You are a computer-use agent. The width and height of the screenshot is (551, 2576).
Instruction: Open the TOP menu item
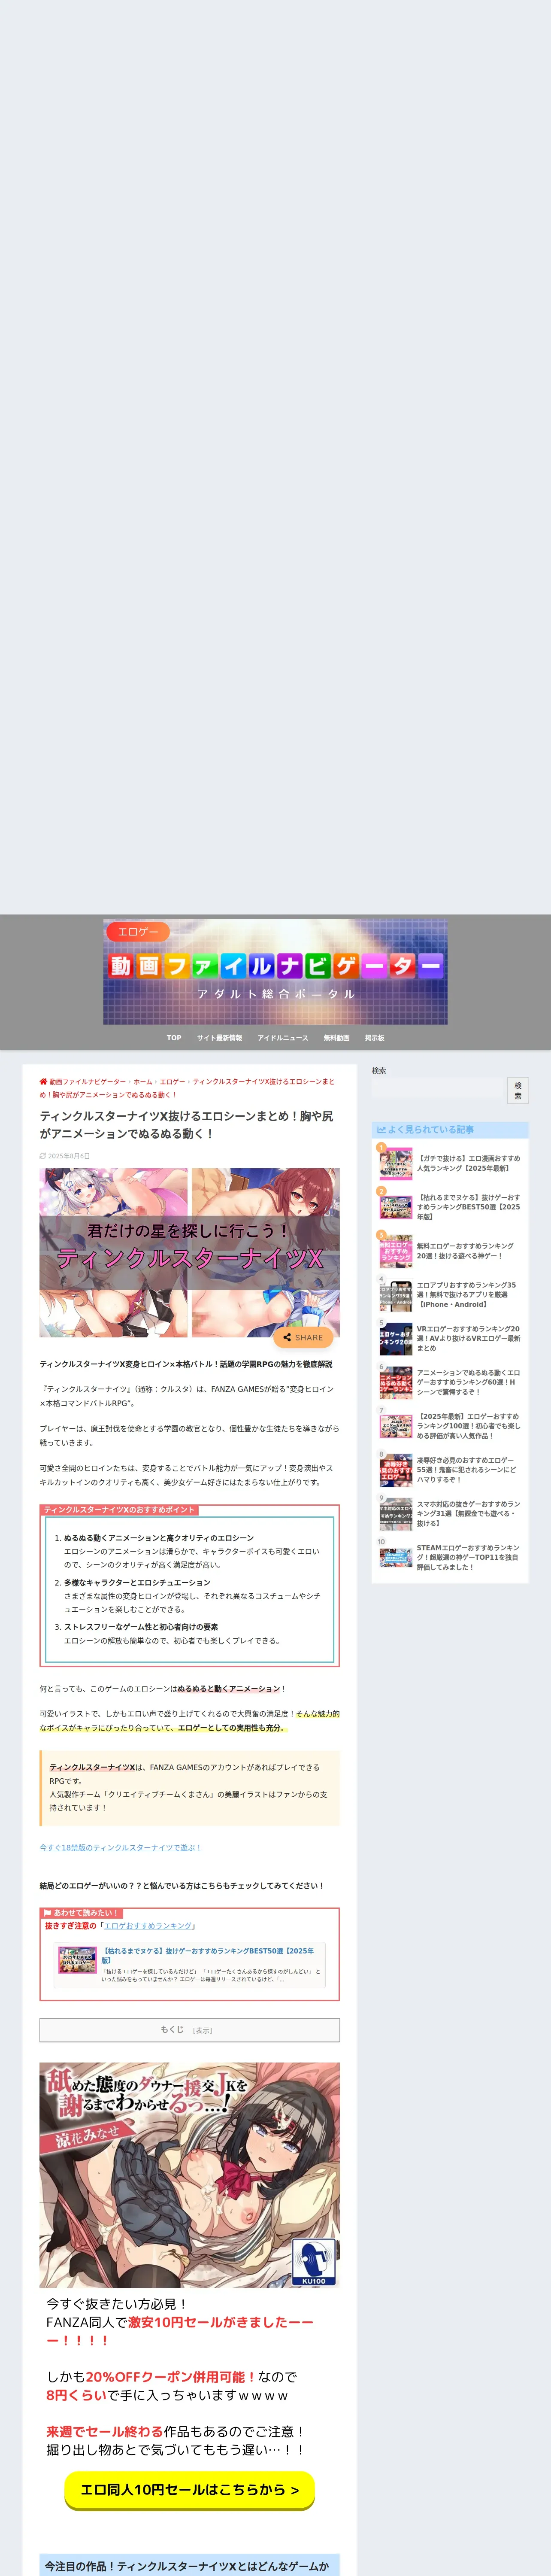[x=174, y=1038]
